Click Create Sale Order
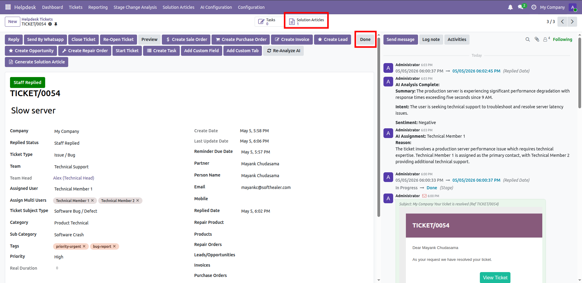 click(186, 39)
